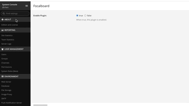Click the search magnifier icon
The width and height of the screenshot is (189, 106).
point(4,14)
